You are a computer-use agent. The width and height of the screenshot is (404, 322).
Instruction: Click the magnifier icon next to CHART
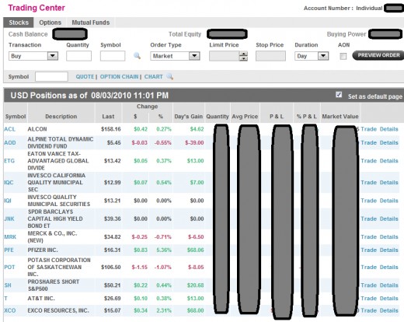[x=169, y=76]
